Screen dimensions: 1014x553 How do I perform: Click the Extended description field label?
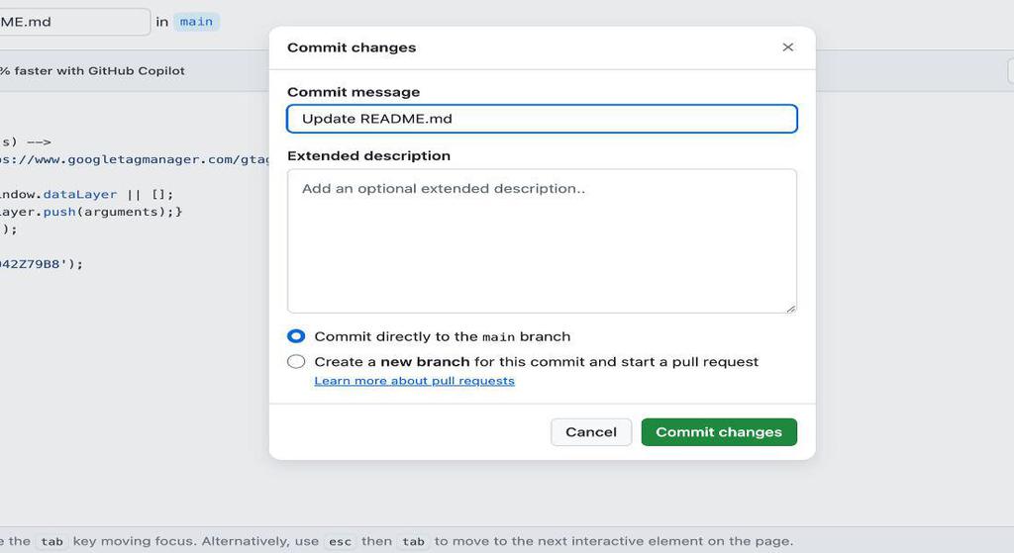(368, 156)
